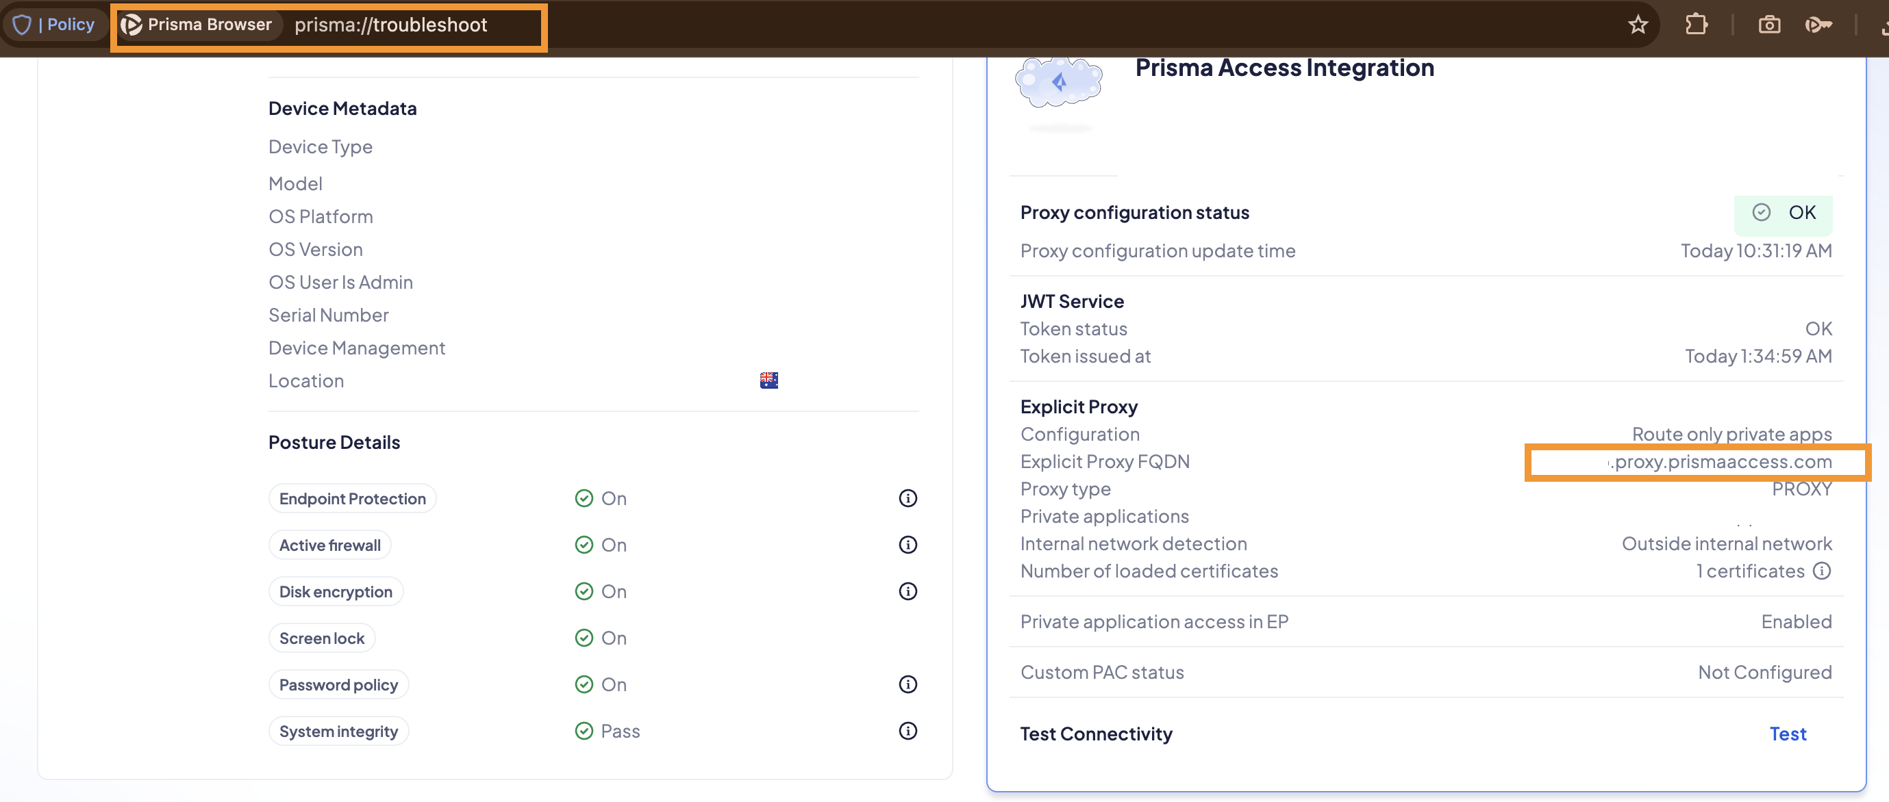Screen dimensions: 1889x802
Task: Open the extensions puzzle icon
Action: [x=1696, y=25]
